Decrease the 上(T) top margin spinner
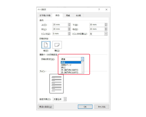 pyautogui.click(x=69, y=25)
